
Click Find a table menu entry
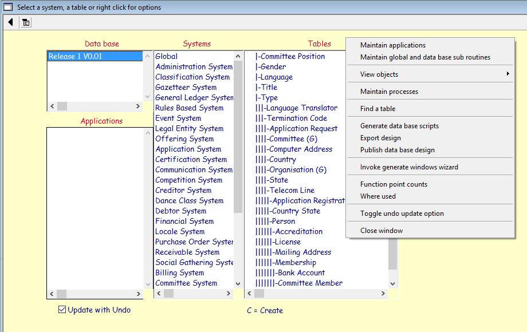[x=377, y=109]
